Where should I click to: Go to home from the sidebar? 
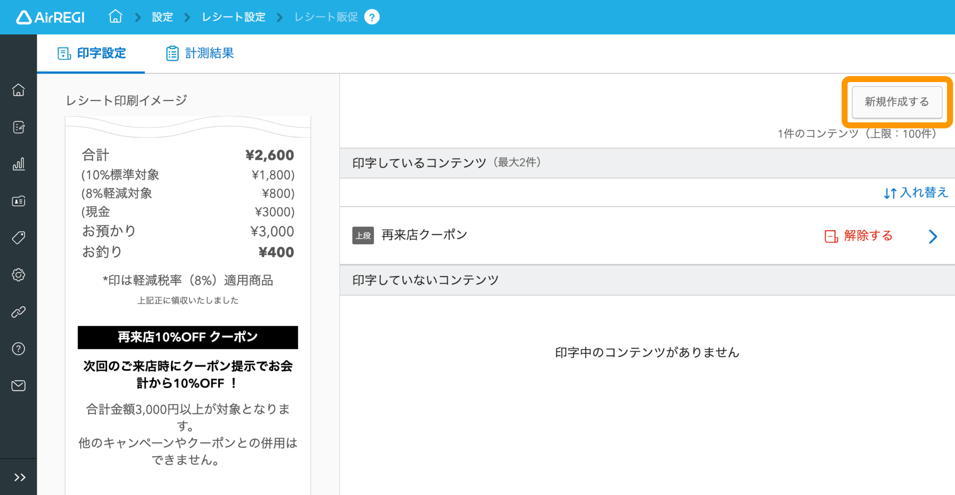[x=18, y=90]
